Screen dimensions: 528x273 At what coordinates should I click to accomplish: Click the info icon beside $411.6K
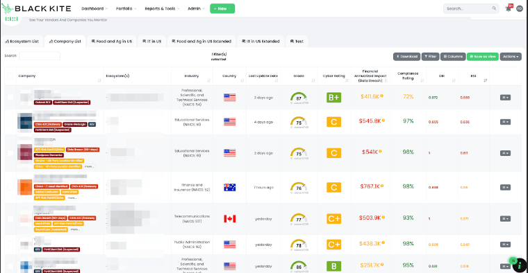[x=381, y=96]
